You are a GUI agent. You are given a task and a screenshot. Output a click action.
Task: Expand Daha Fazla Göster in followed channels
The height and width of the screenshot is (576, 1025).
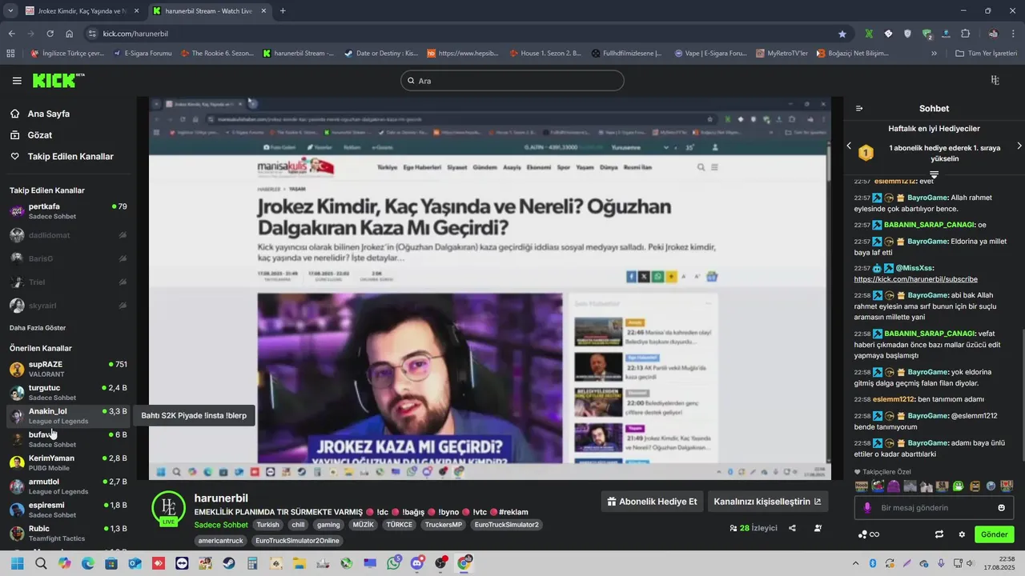point(38,328)
